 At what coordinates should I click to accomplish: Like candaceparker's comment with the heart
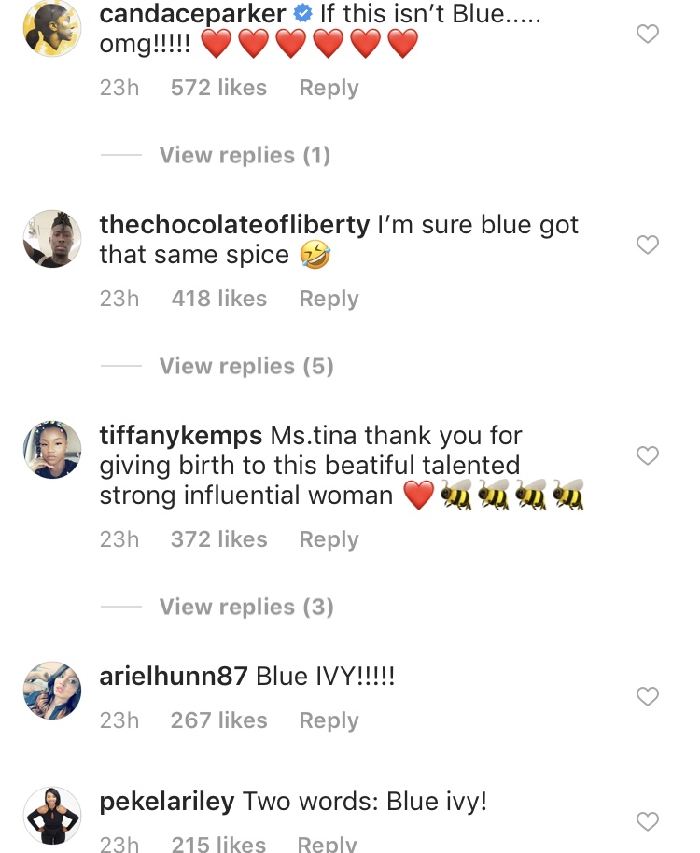(x=647, y=35)
